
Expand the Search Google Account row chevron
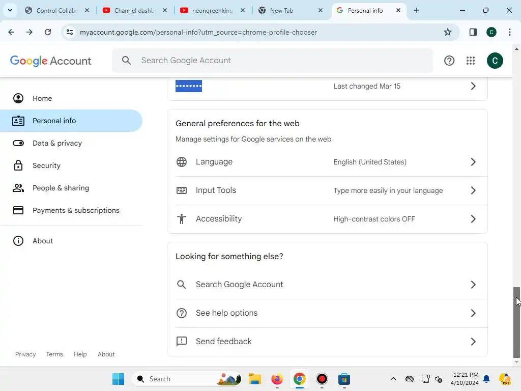pyautogui.click(x=473, y=284)
